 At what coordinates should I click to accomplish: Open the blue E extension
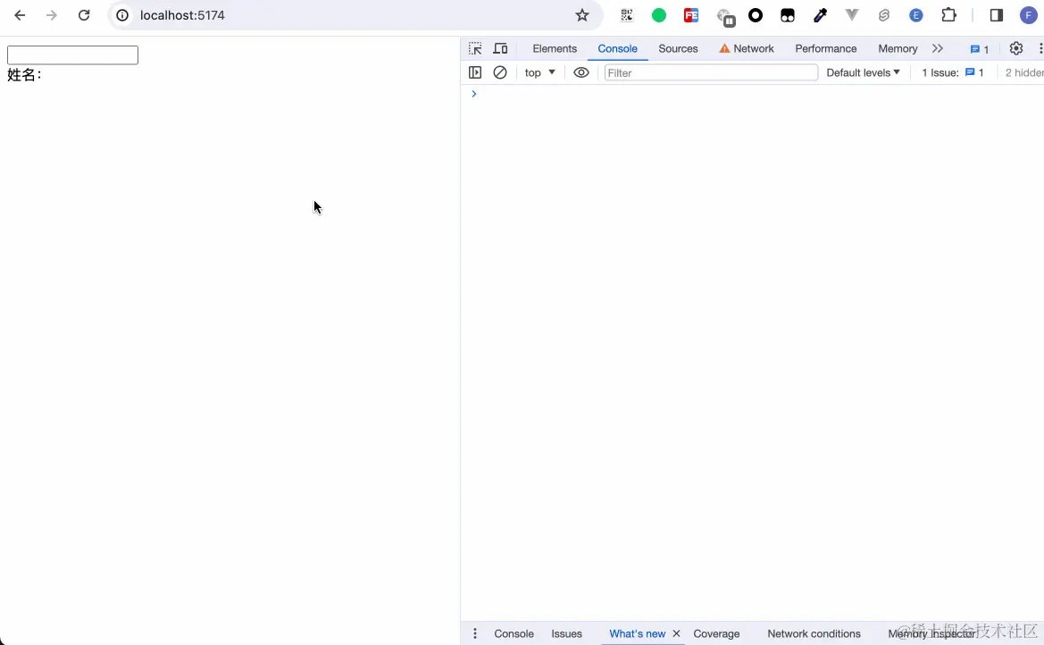[916, 15]
